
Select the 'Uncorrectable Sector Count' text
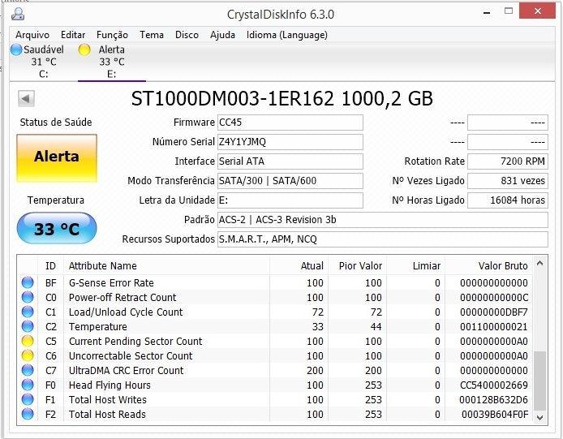coord(131,356)
